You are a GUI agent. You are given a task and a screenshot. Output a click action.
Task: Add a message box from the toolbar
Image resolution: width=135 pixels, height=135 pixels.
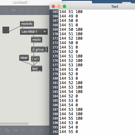point(6,10)
